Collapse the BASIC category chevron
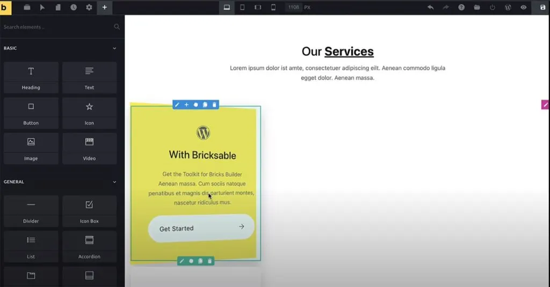This screenshot has height=287, width=550. 114,48
